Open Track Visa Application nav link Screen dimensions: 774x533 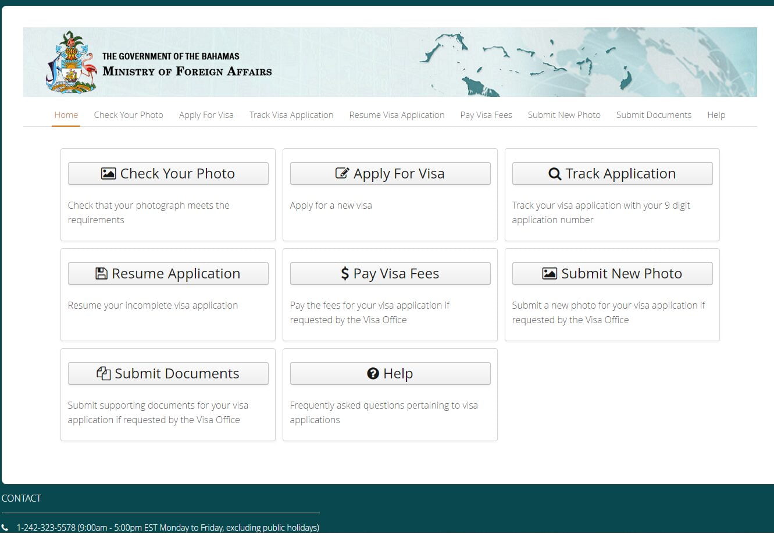[291, 115]
